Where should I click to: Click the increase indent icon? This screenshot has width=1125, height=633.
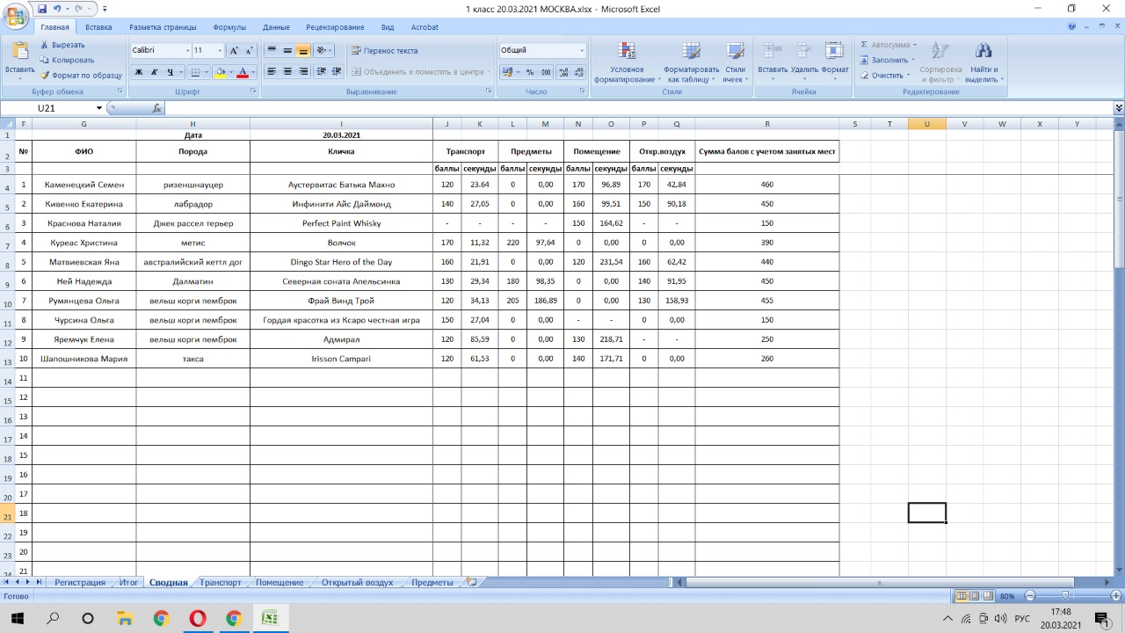pos(337,72)
